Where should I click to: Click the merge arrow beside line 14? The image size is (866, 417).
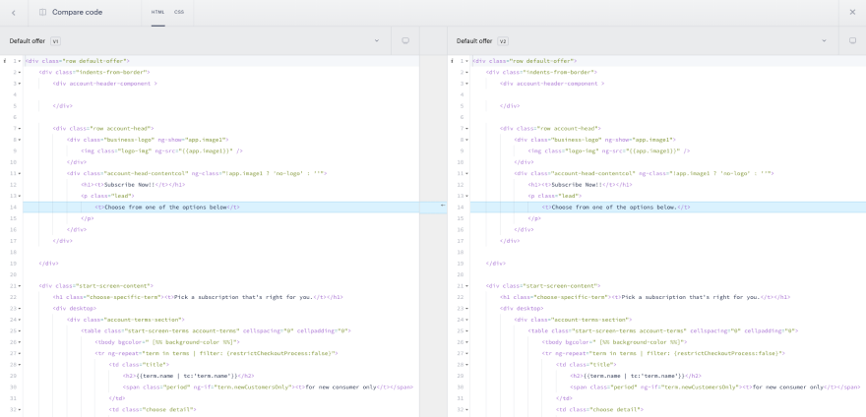[x=443, y=206]
